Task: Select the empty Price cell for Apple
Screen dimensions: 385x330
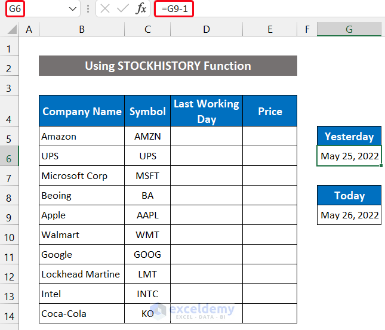Action: tap(269, 215)
